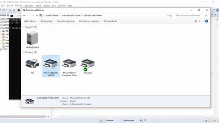Open Eclipse Help menu
The width and height of the screenshot is (219, 123).
70,5
